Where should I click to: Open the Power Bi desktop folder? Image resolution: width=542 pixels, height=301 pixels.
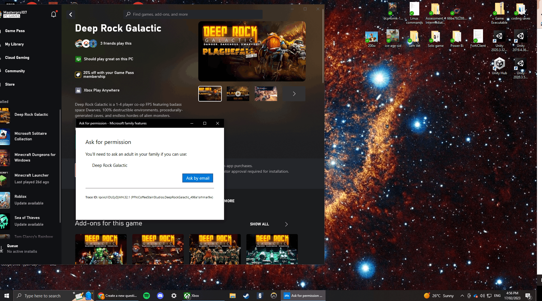point(457,38)
